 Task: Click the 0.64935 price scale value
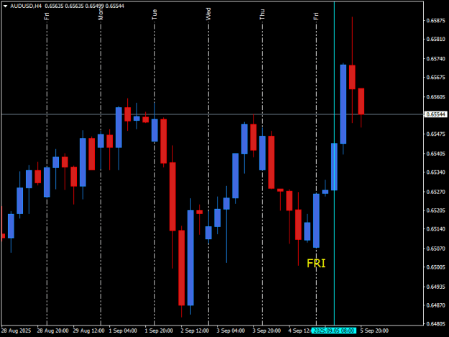pyautogui.click(x=436, y=287)
